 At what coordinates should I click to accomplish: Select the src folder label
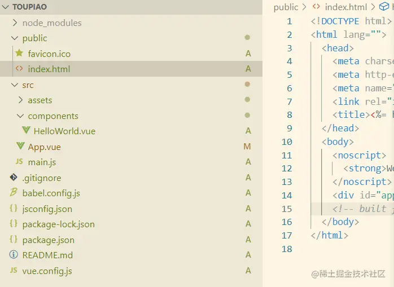click(x=28, y=85)
